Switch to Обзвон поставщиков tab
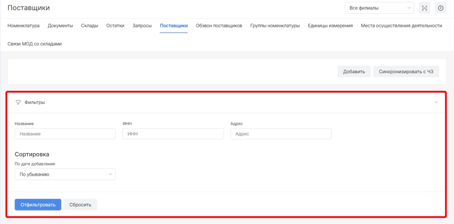 pos(219,26)
